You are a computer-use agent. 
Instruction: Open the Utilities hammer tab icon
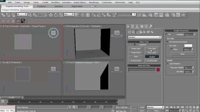point(151,26)
